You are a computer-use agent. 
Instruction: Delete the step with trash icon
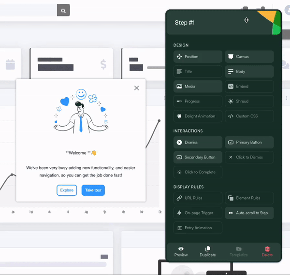(267, 251)
